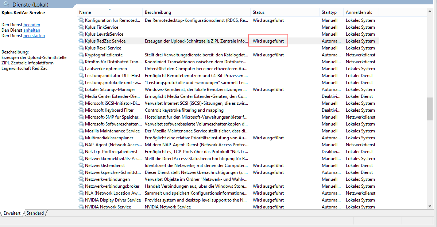This screenshot has width=437, height=227.
Task: Pause the service via 'anhalten' link
Action: (x=32, y=30)
